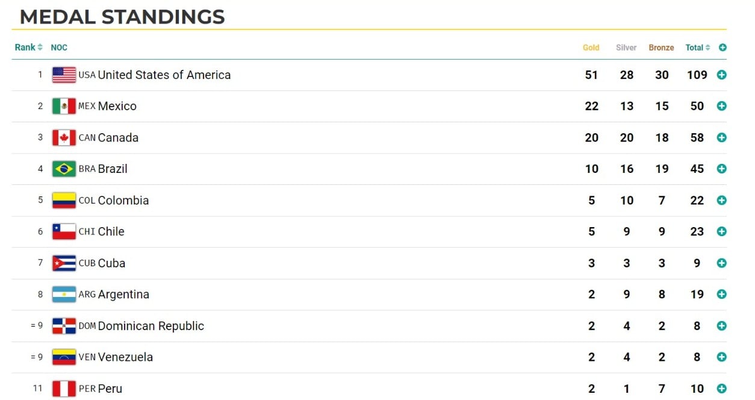This screenshot has height=400, width=755.
Task: Click the Bronze column header
Action: click(x=661, y=48)
